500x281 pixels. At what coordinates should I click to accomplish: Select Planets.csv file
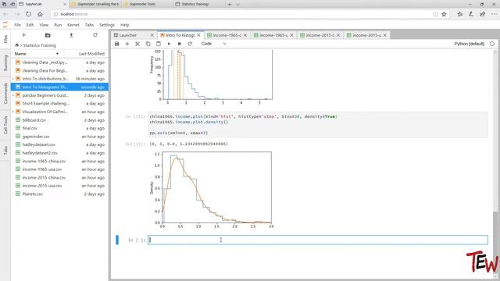[60, 194]
